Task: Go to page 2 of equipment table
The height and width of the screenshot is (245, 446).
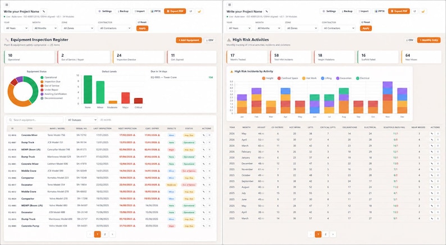Action: point(105,234)
